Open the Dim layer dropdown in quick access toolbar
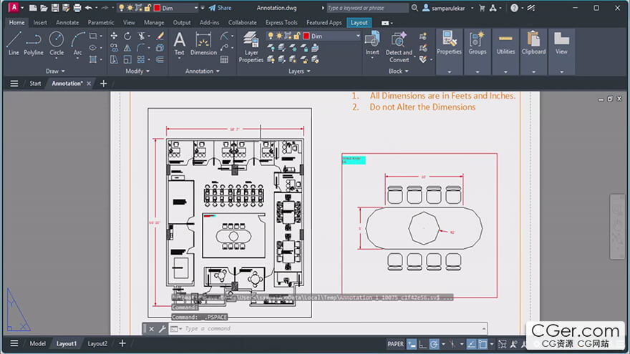Image resolution: width=630 pixels, height=354 pixels. click(x=196, y=8)
